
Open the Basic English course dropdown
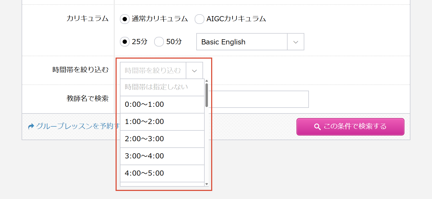250,42
